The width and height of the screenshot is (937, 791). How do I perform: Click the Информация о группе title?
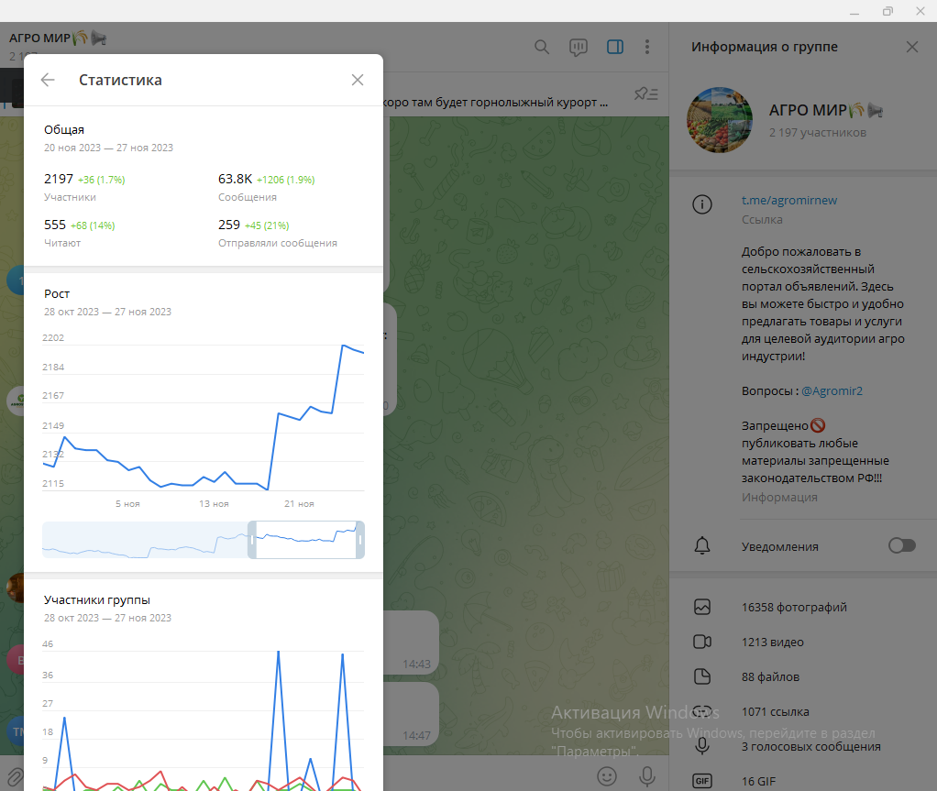765,47
